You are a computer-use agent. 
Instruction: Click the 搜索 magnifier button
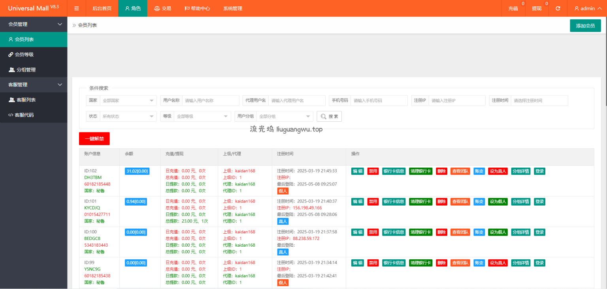tap(329, 117)
